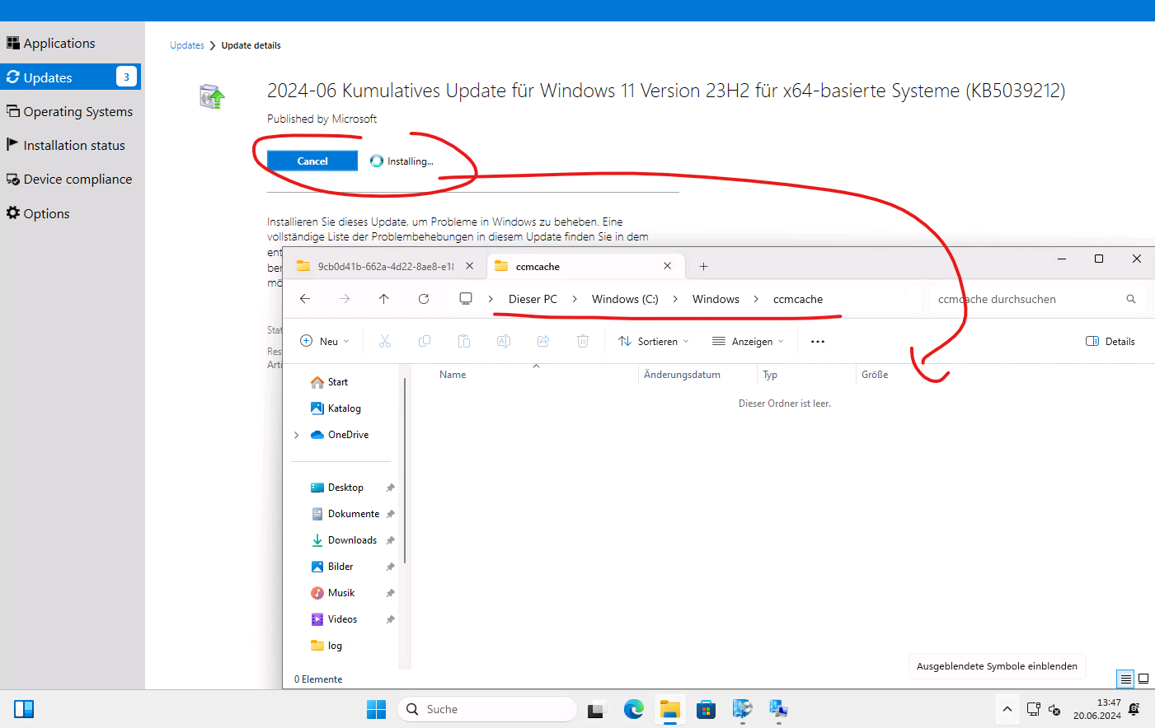
Task: Select the Rename icon in Explorer toolbar
Action: click(x=503, y=340)
